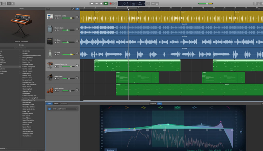Screen dimensions: 263x151
Task: Select the Massive Trance Pad synth track icon
Action: coord(50,65)
